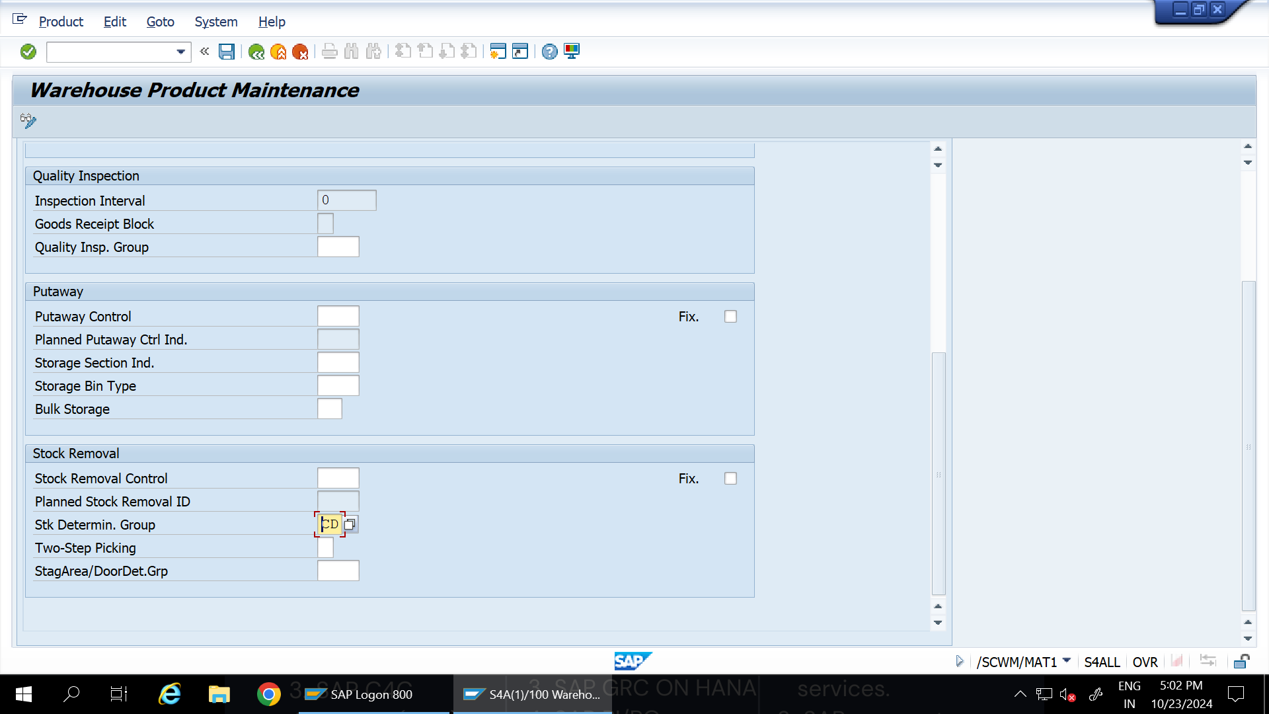
Task: Click the green Continue checkmark button
Action: pyautogui.click(x=28, y=52)
